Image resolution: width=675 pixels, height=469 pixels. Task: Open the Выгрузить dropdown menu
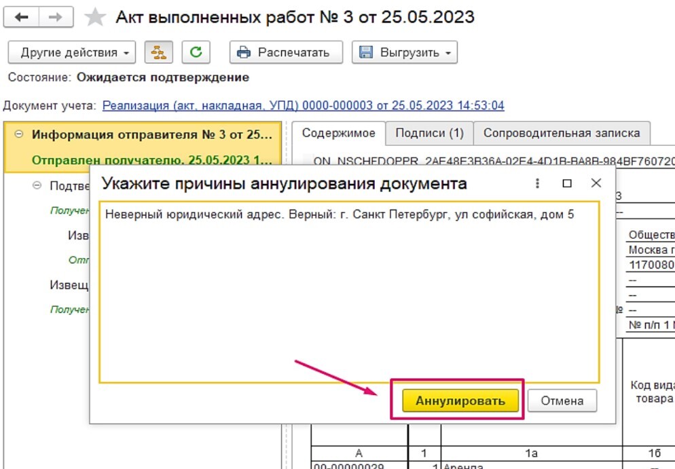(404, 52)
